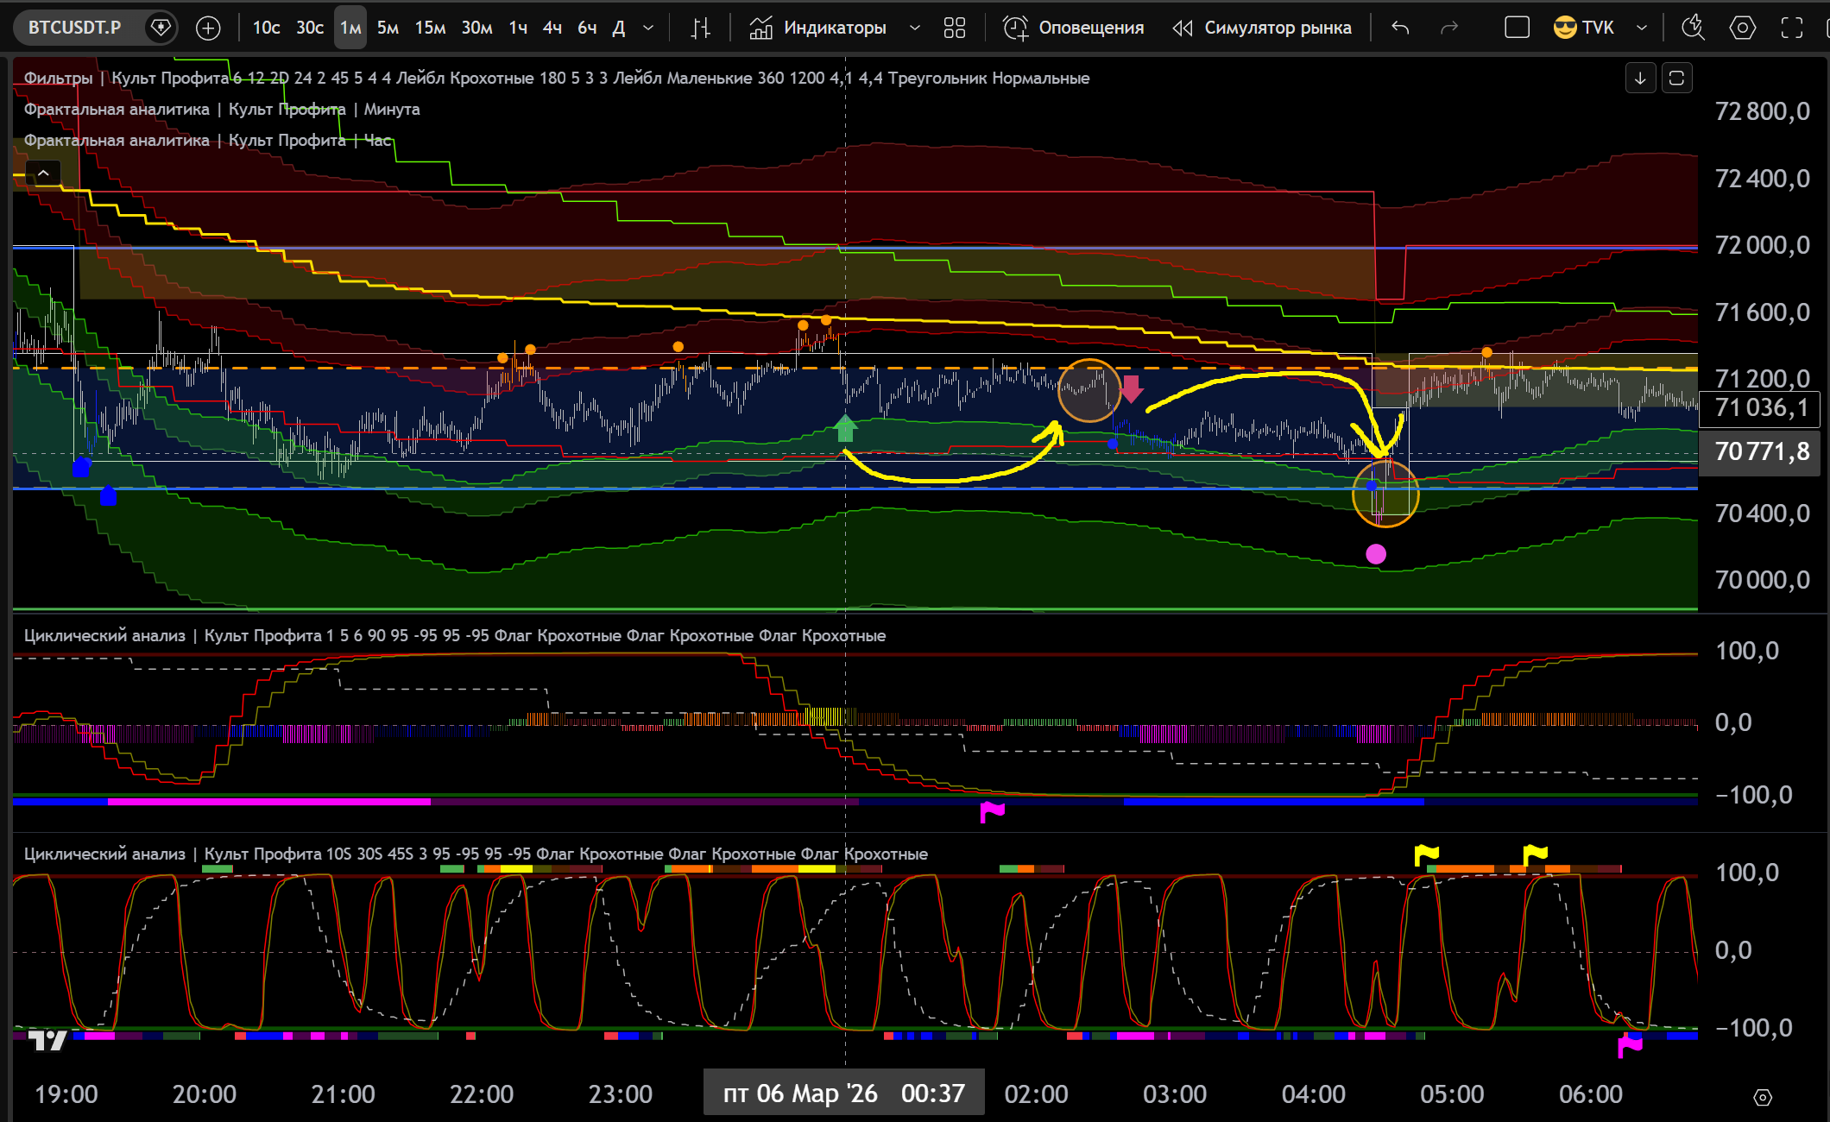Open the quick search lightning icon
The image size is (1830, 1122).
click(1692, 28)
